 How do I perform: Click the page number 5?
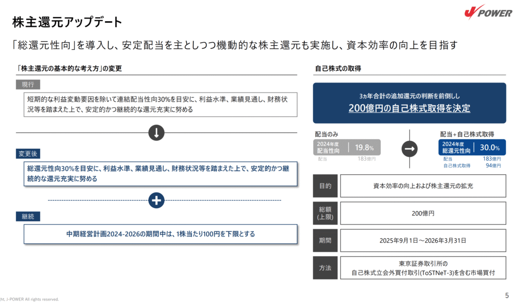506,295
